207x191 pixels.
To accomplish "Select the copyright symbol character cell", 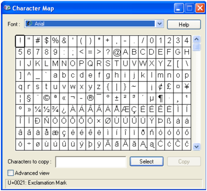I will tap(47, 98).
